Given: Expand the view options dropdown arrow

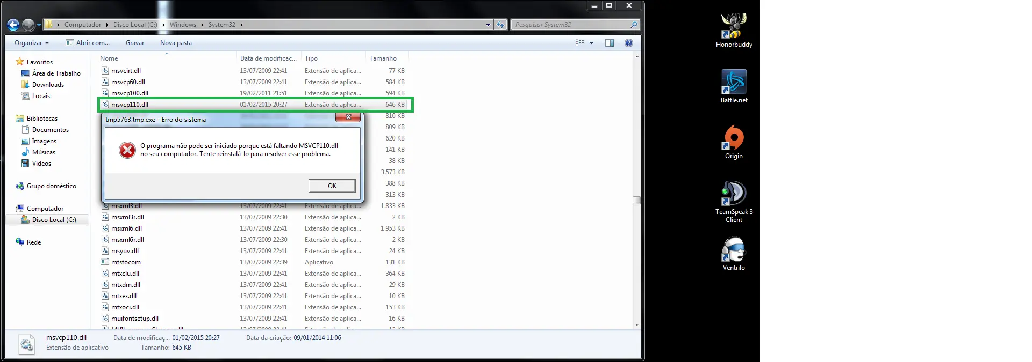Looking at the screenshot, I should coord(592,43).
